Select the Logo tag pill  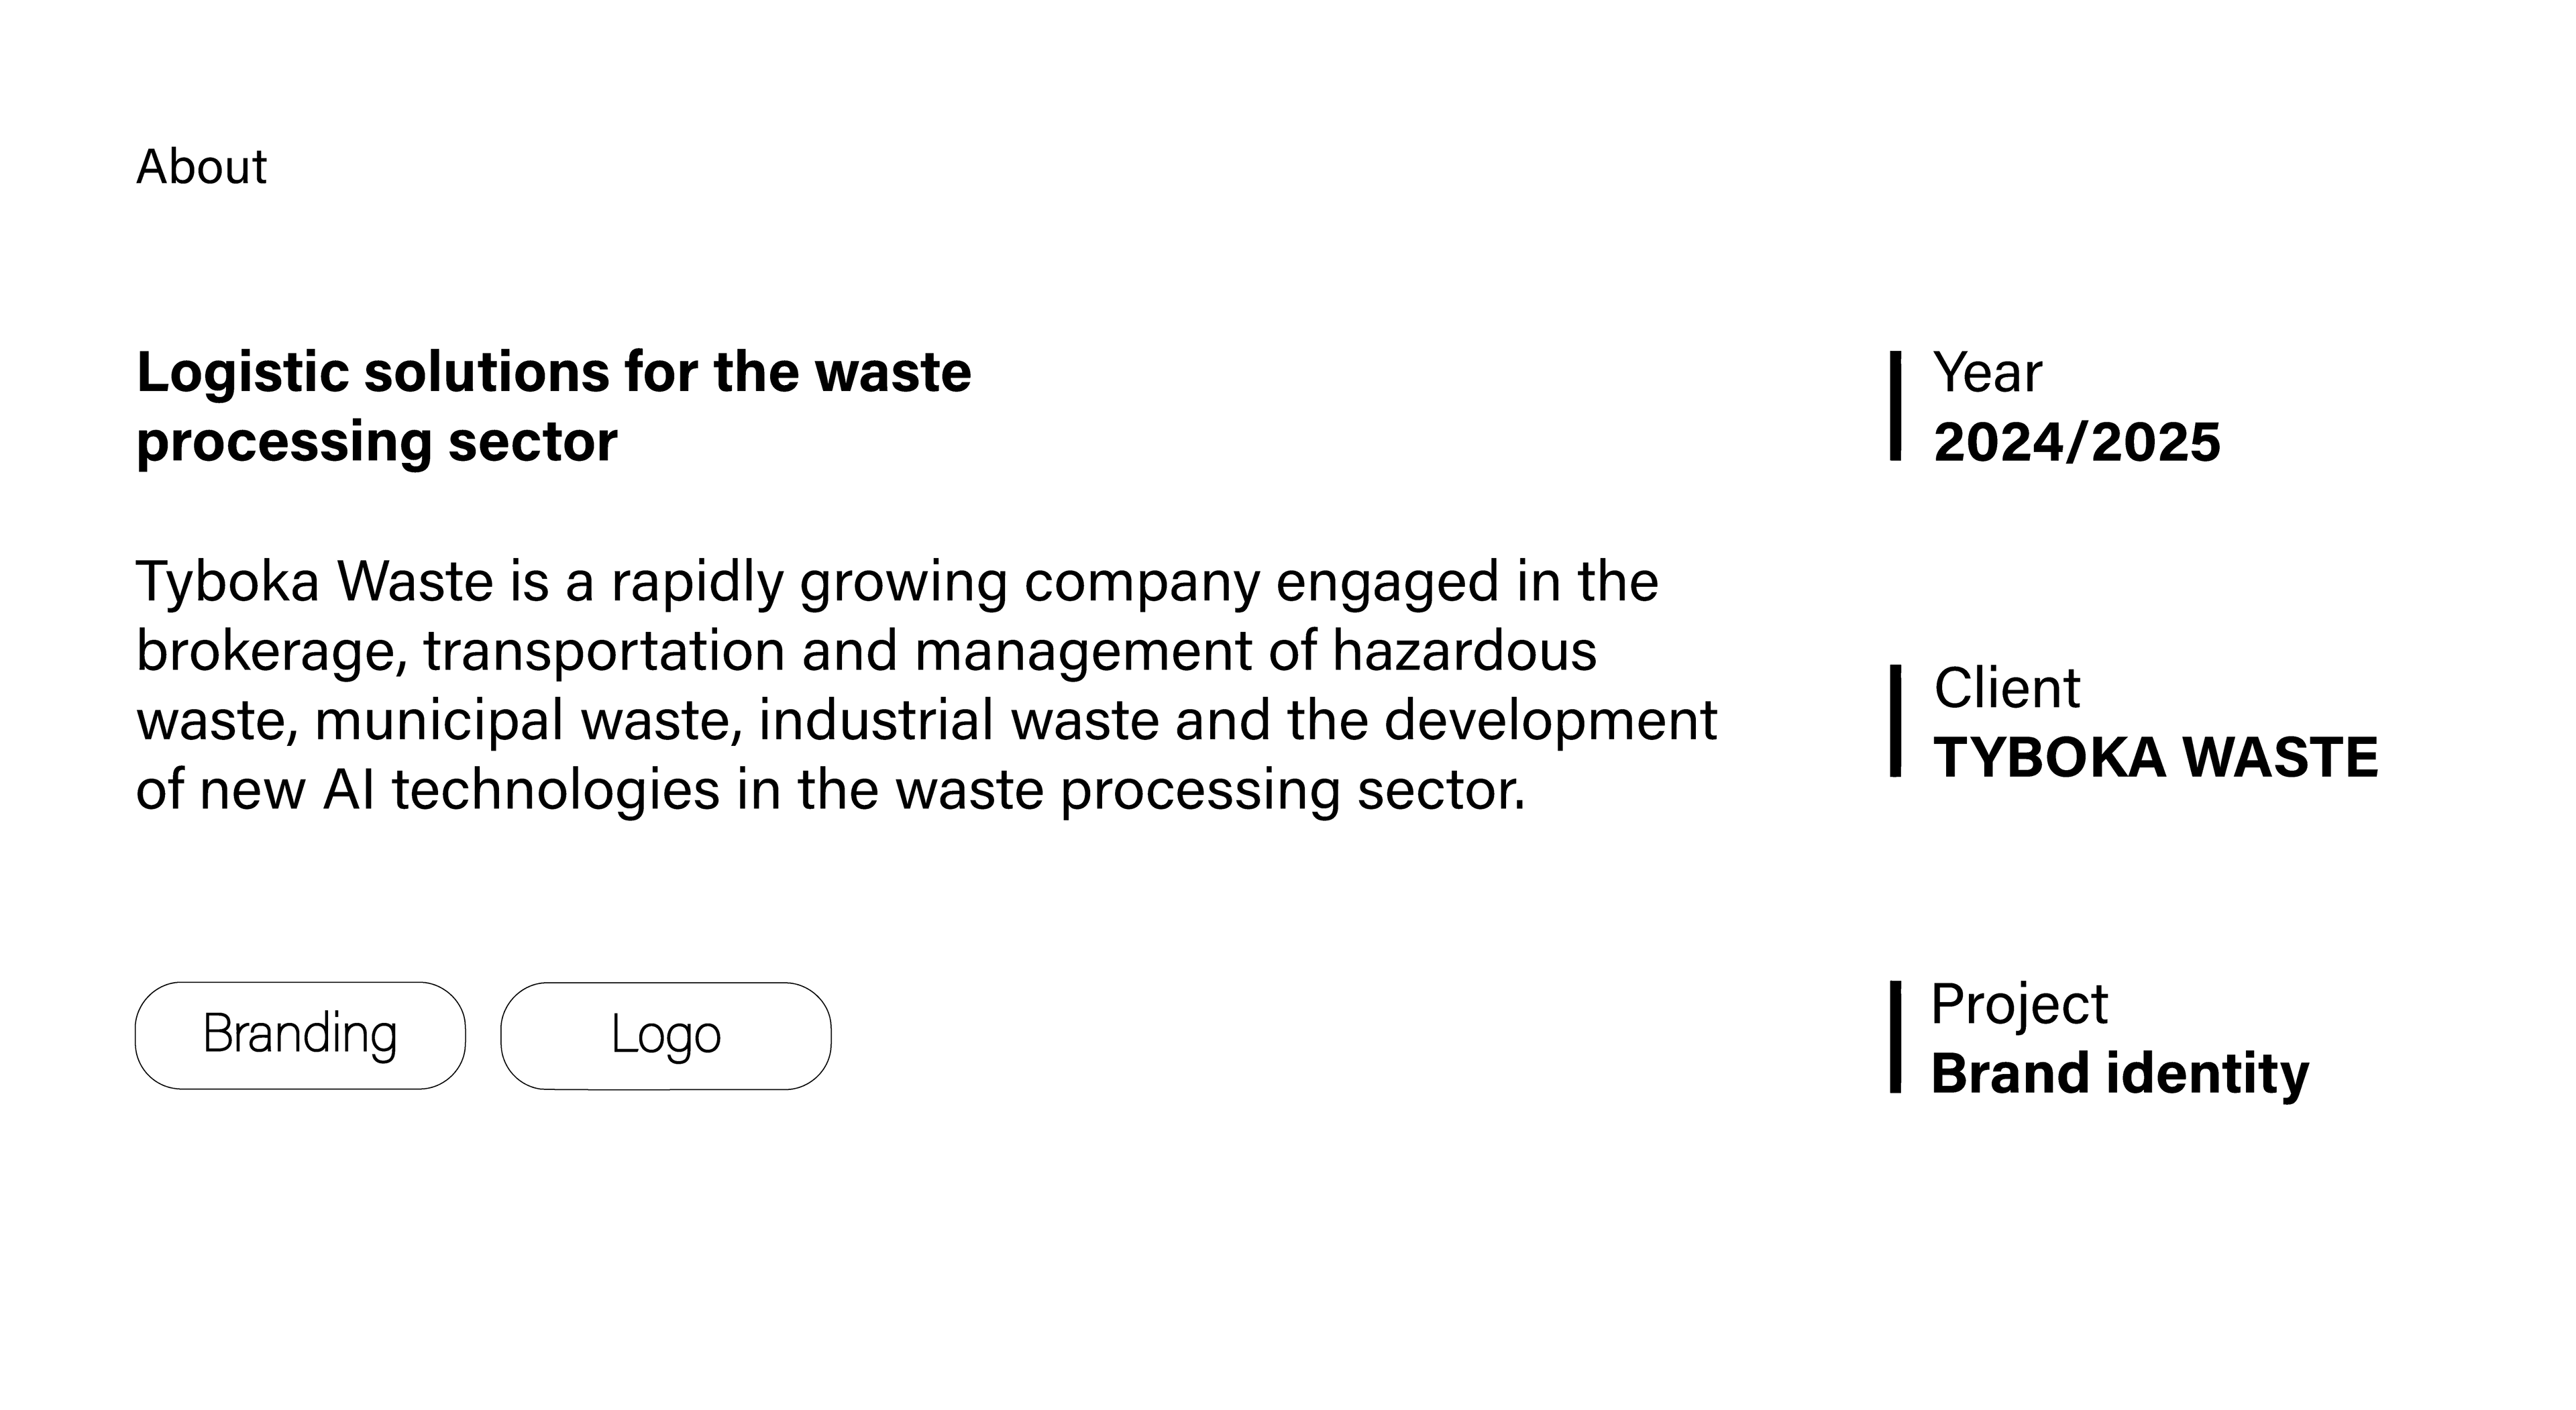666,1035
